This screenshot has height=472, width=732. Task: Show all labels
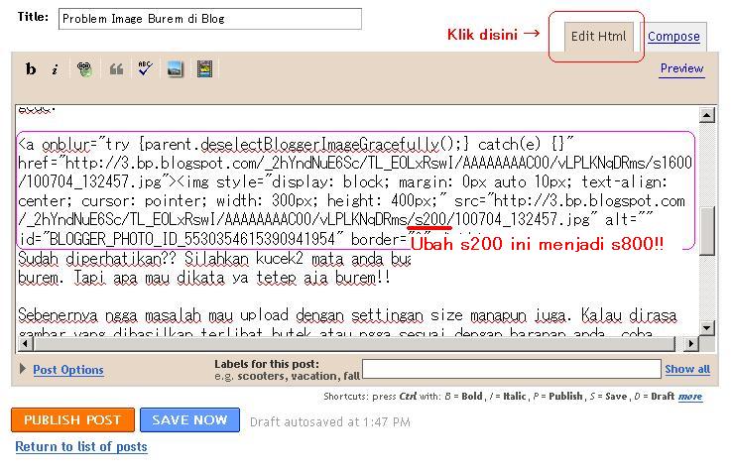click(687, 369)
